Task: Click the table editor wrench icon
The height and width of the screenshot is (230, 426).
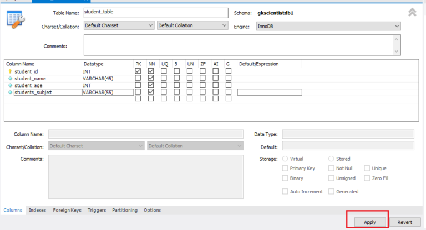Action: [14, 18]
